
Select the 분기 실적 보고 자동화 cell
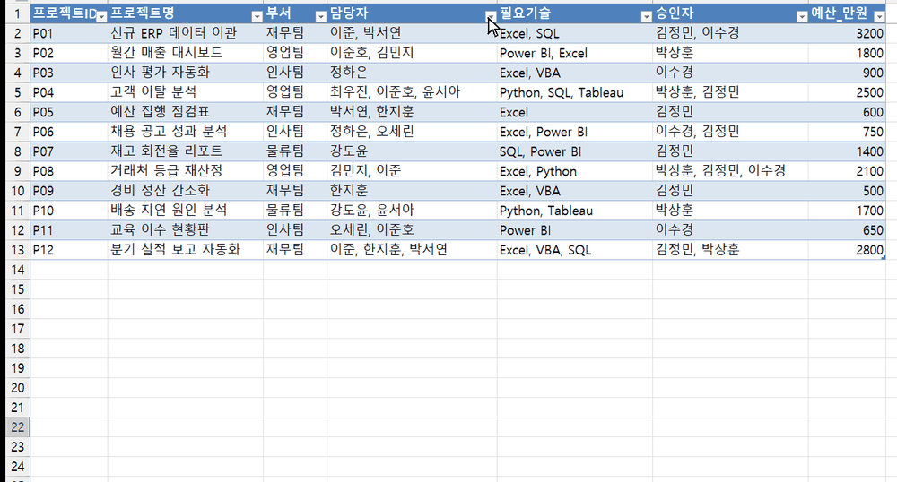coord(186,250)
